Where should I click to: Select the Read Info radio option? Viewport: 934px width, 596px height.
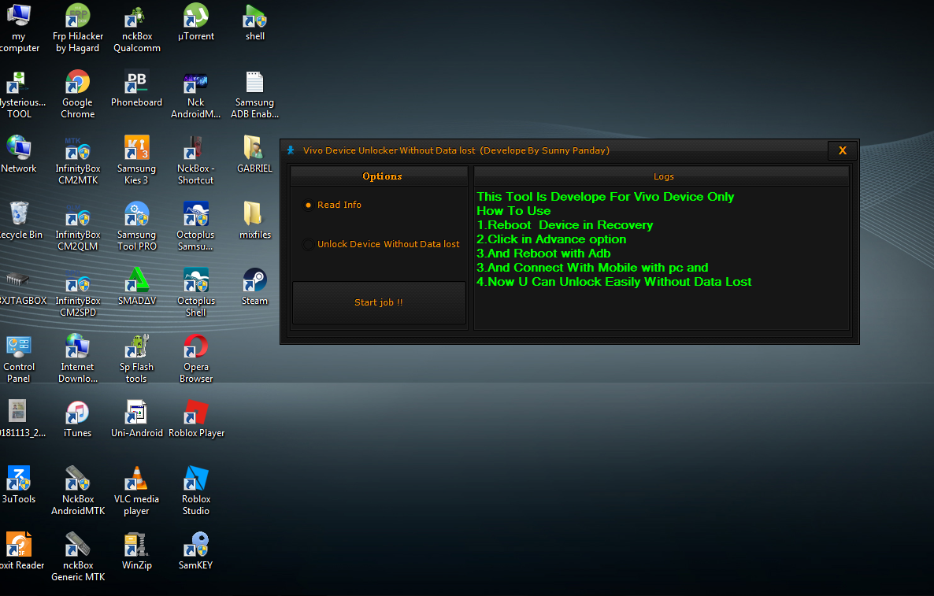click(x=332, y=205)
